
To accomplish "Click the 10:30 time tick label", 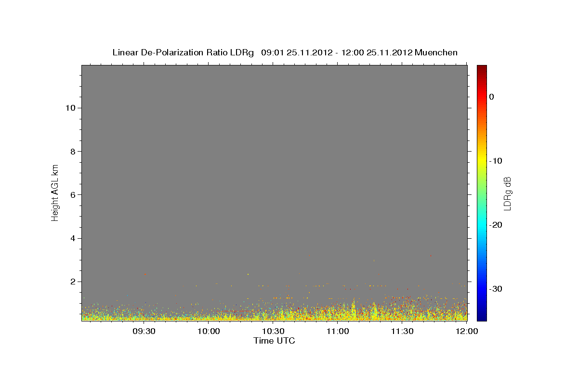I will click(274, 331).
